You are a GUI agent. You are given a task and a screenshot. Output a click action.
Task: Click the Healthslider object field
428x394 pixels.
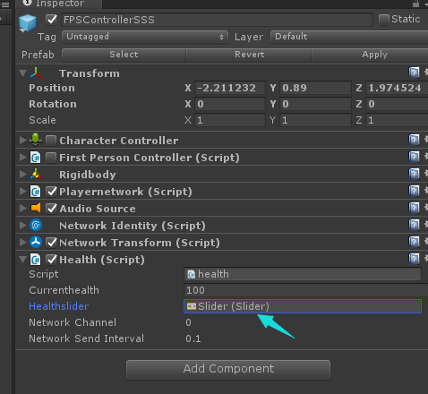pos(303,306)
